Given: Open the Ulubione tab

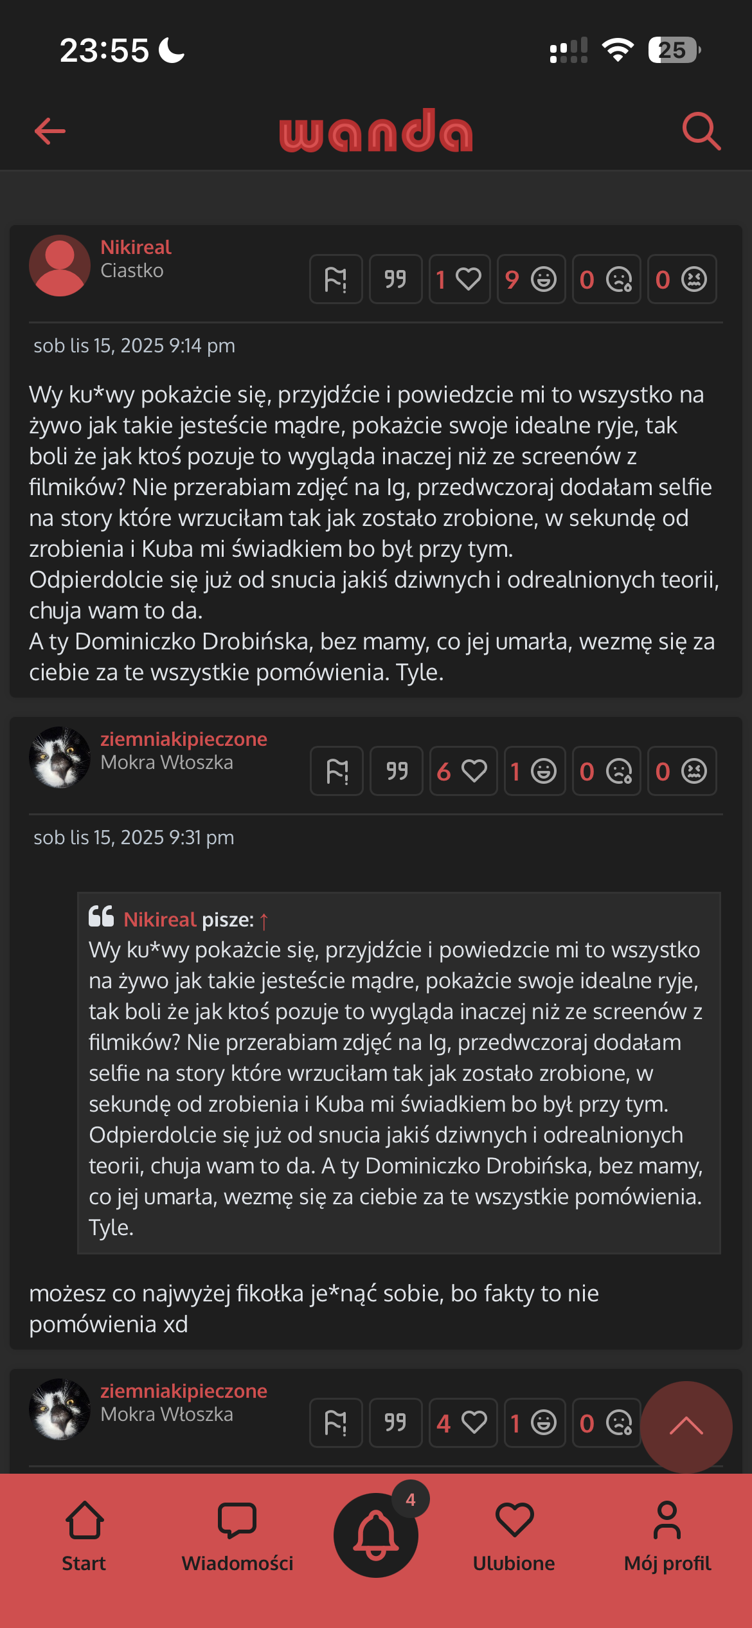Looking at the screenshot, I should click(514, 1537).
